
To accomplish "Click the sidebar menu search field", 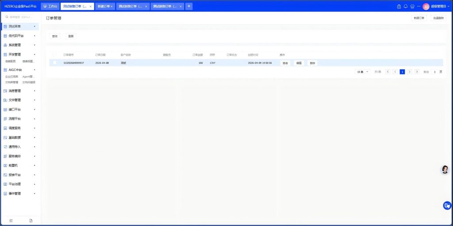I will coord(21,17).
